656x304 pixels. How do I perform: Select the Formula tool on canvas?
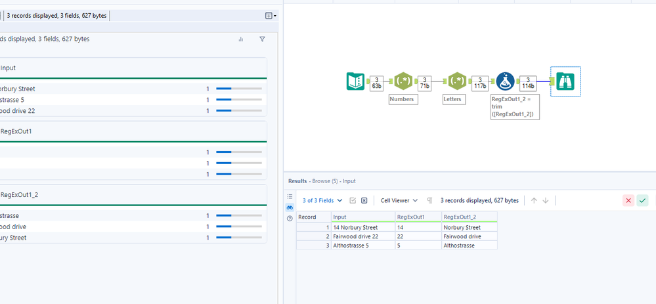[506, 81]
